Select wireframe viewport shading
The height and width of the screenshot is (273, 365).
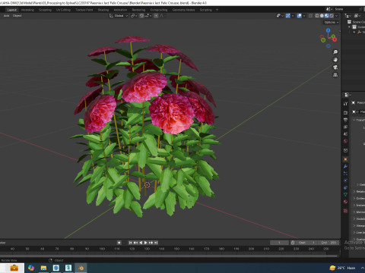(x=317, y=16)
